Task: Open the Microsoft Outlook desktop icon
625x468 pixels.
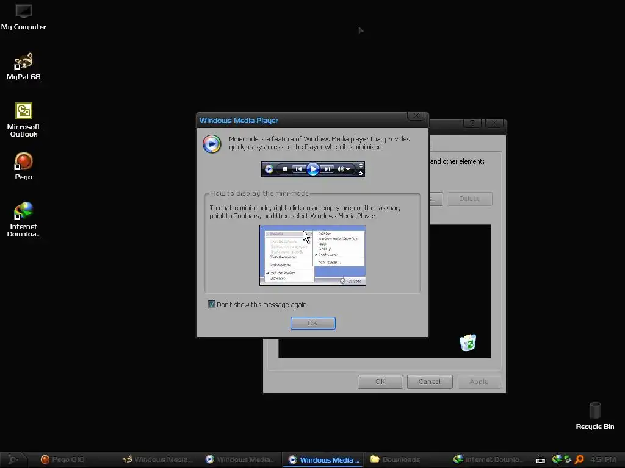Action: pos(24,120)
